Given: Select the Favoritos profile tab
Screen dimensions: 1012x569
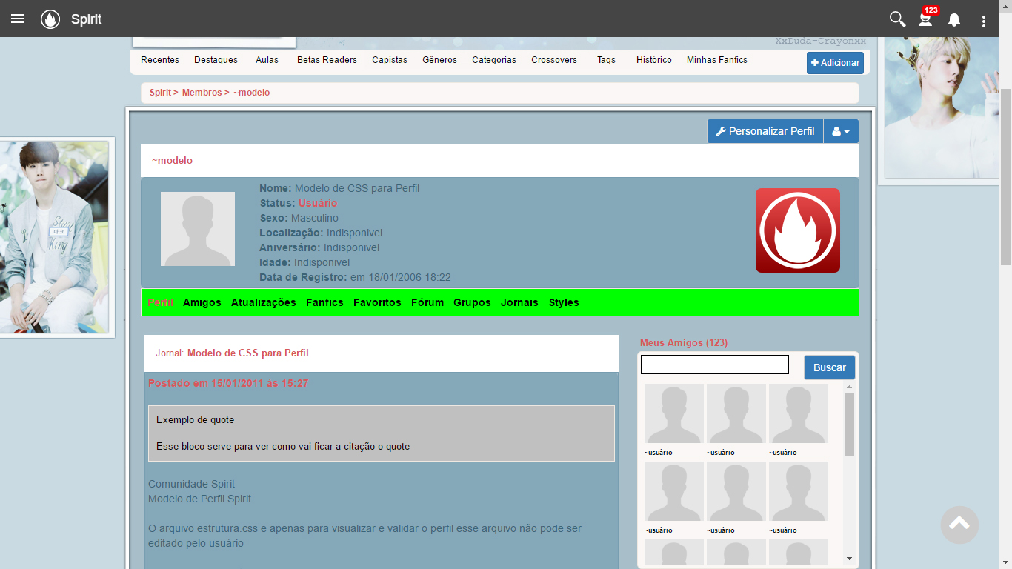Looking at the screenshot, I should 377,302.
